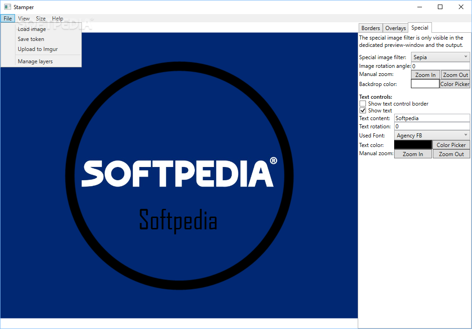Screen dimensions: 472x329
Task: Click the black circle border on the canvas
Action: pos(179,67)
